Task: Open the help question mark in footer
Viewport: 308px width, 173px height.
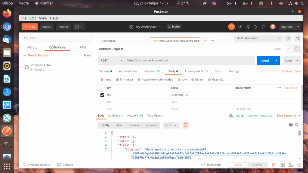Action: pos(299,165)
